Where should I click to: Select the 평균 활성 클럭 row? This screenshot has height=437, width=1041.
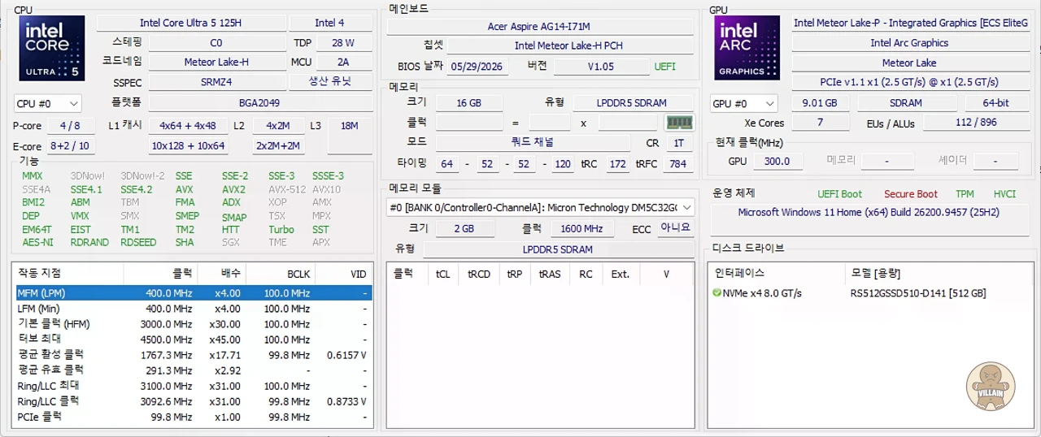point(192,355)
